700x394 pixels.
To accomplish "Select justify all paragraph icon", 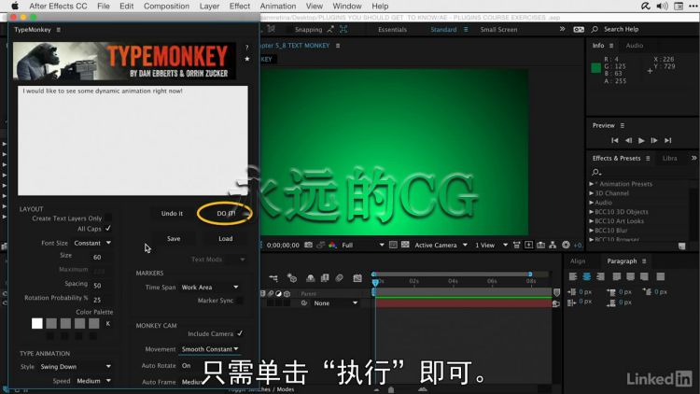I will 661,276.
